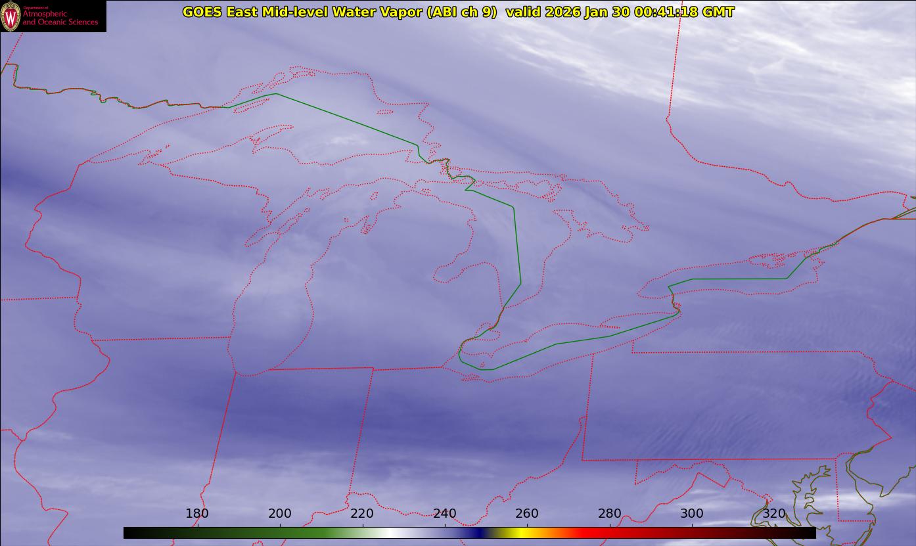This screenshot has width=916, height=546.
Task: Click the "valid 2026 Jan 30 00:41:18 GMT" timestamp
Action: coord(620,12)
